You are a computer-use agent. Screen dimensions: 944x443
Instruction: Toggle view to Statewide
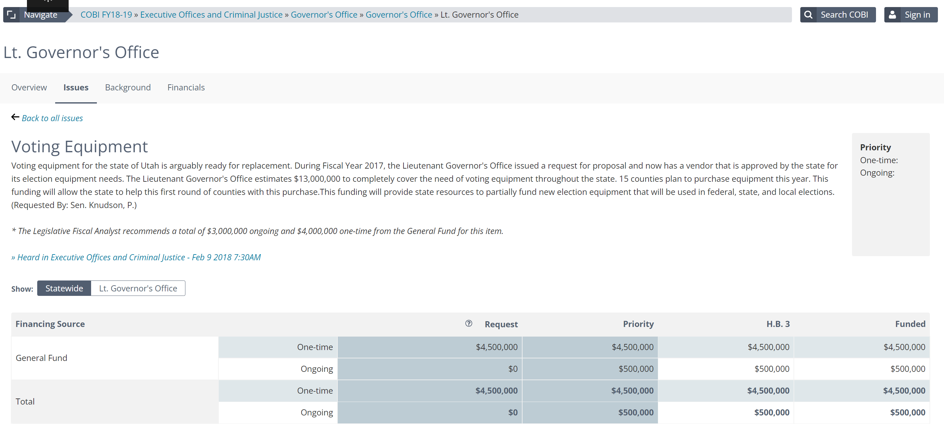coord(64,288)
